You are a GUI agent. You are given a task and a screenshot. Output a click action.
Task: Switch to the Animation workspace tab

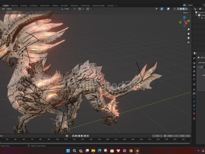[x=64, y=6]
